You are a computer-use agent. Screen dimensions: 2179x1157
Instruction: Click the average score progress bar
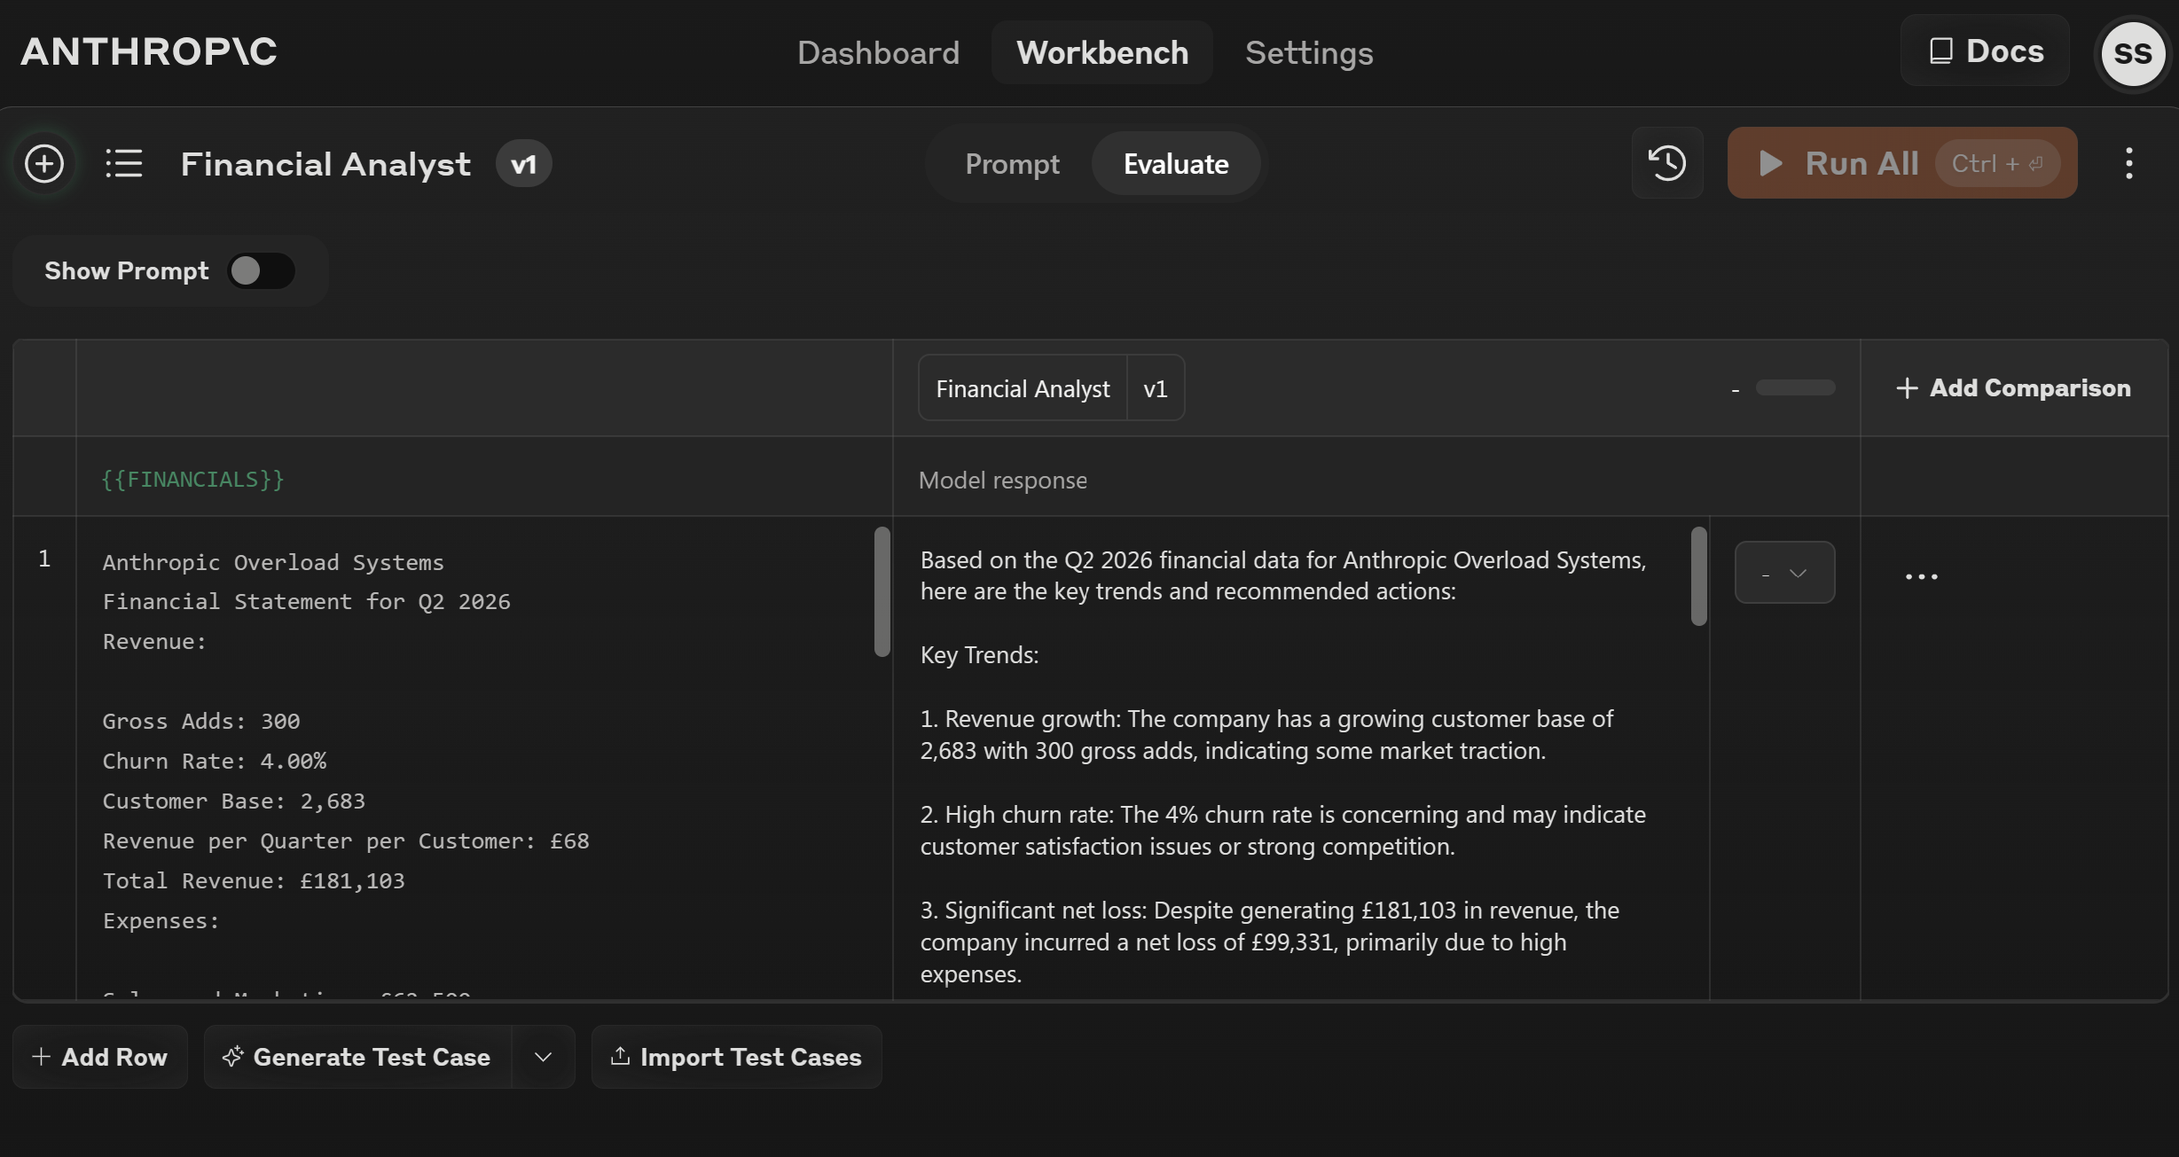(x=1795, y=388)
